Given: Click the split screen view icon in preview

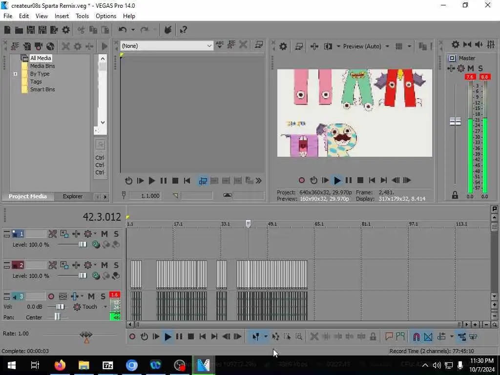Looking at the screenshot, I should click(x=328, y=46).
